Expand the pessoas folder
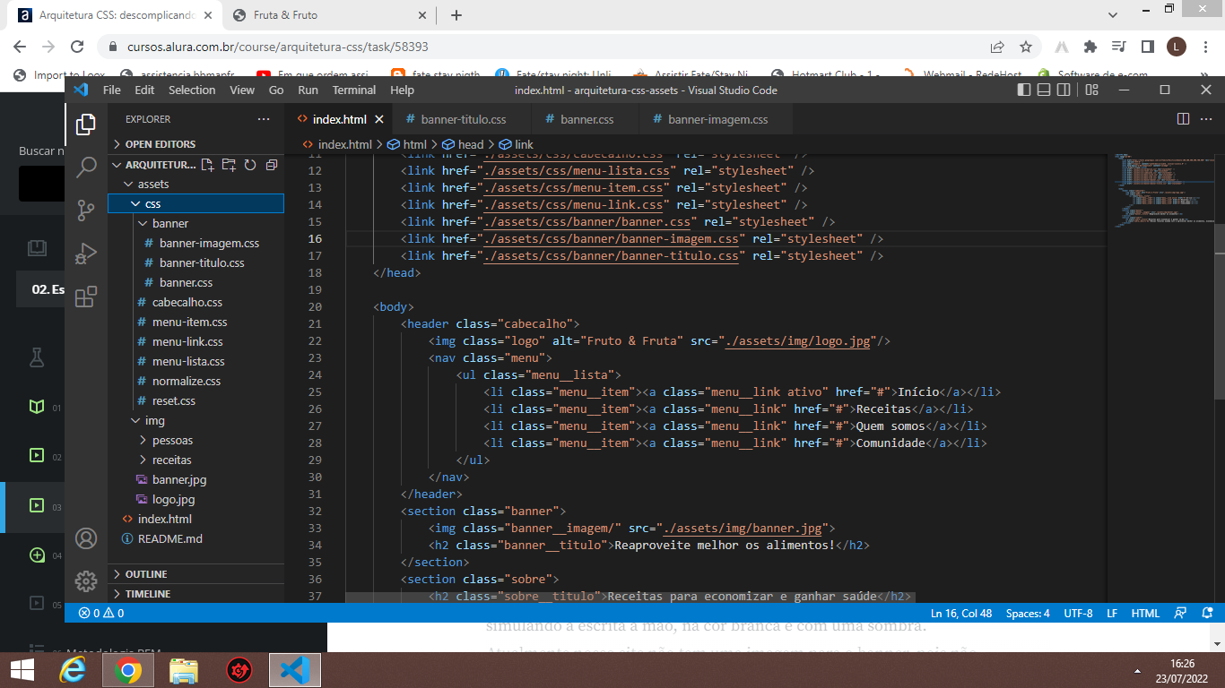 click(195, 440)
